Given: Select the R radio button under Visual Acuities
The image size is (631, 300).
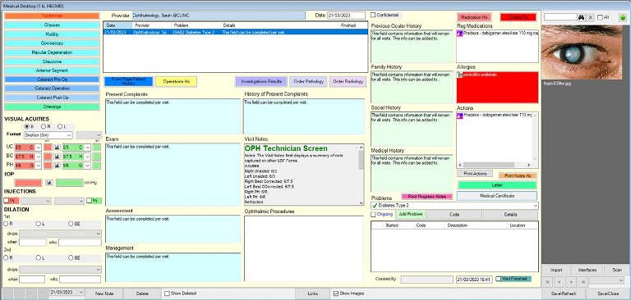Looking at the screenshot, I should [x=43, y=126].
